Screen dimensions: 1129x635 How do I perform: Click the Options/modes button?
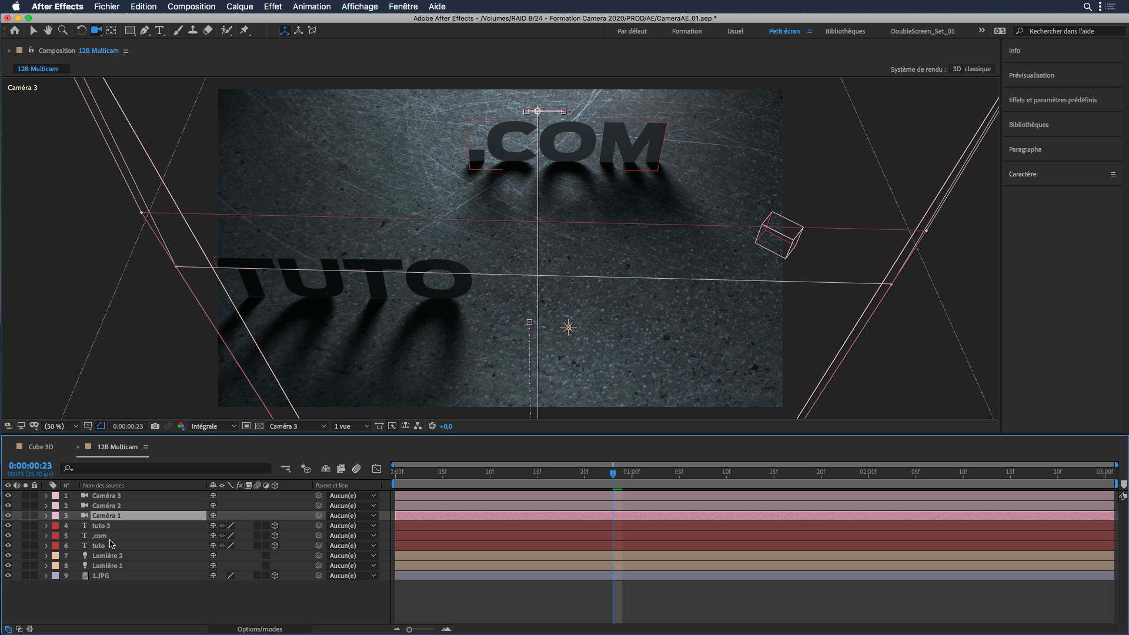259,629
